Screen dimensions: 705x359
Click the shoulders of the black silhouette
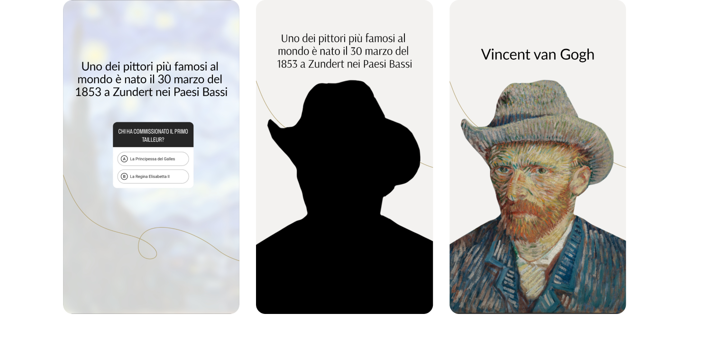tap(344, 266)
